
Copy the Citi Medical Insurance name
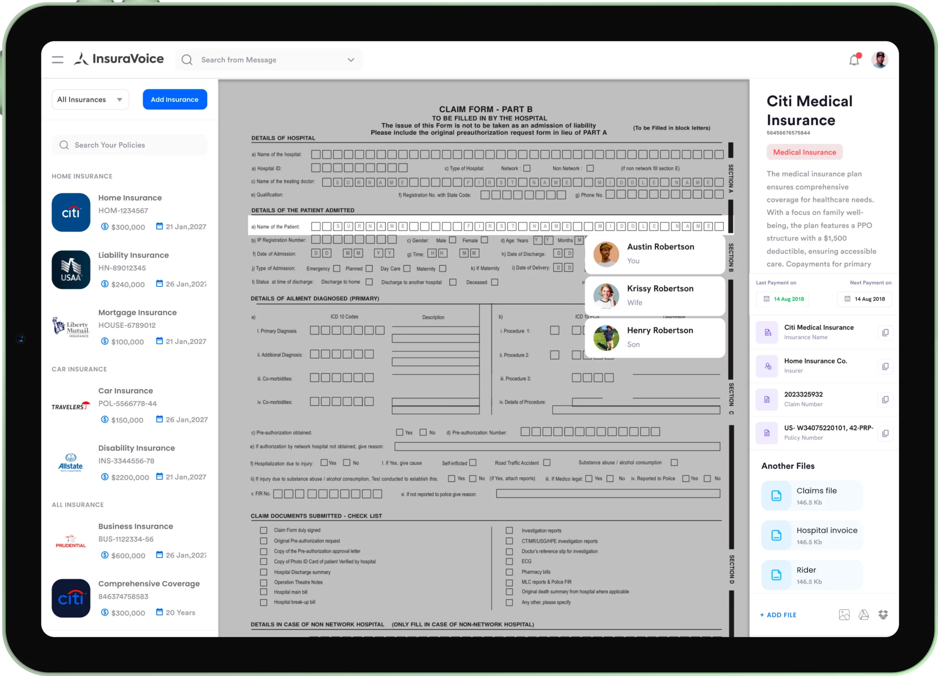tap(885, 333)
